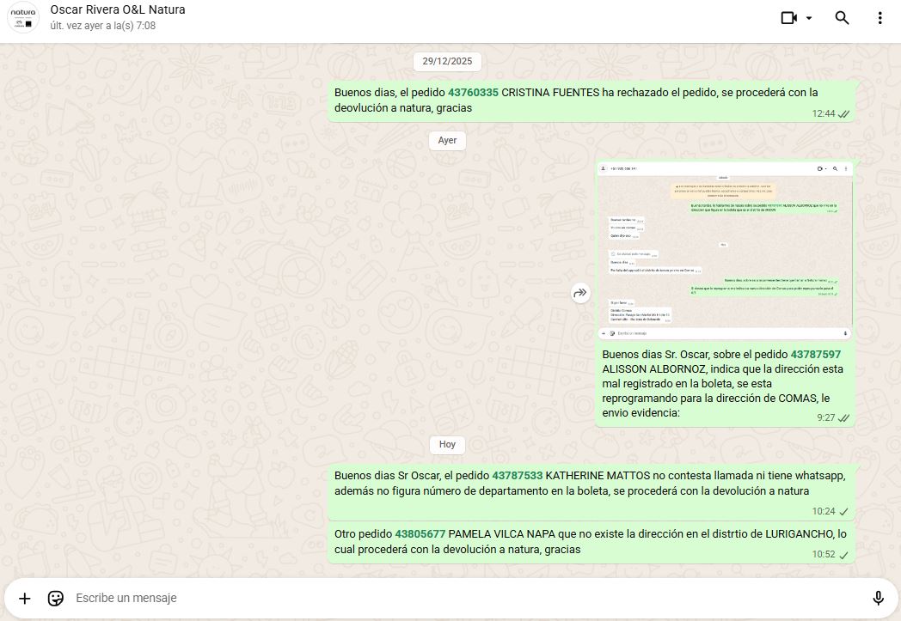Open contact info via Oscar Rivera O&L Natura name
Viewport: 901px width, 621px height.
tap(118, 10)
